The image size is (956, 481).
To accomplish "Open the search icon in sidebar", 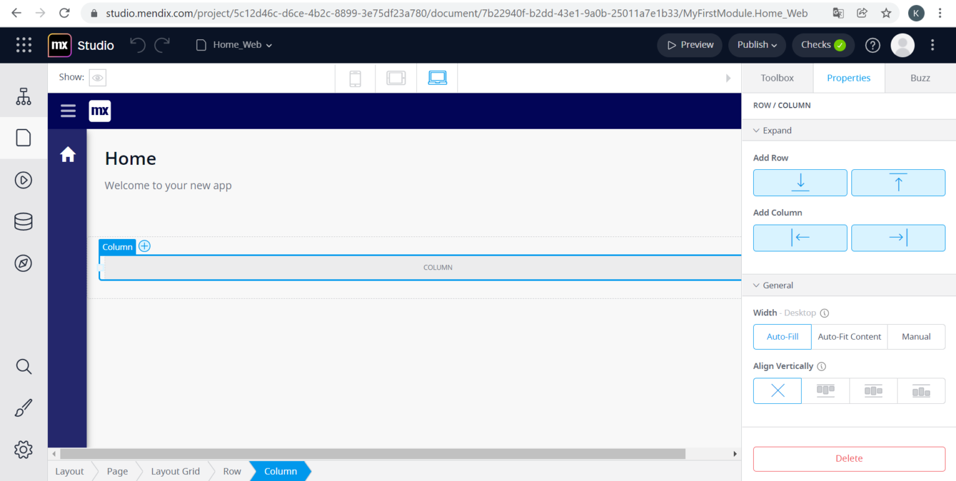I will pos(23,367).
